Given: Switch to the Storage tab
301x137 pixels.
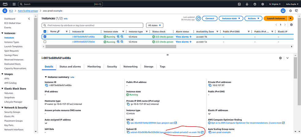Looking at the screenshot, I should pyautogui.click(x=149, y=67).
